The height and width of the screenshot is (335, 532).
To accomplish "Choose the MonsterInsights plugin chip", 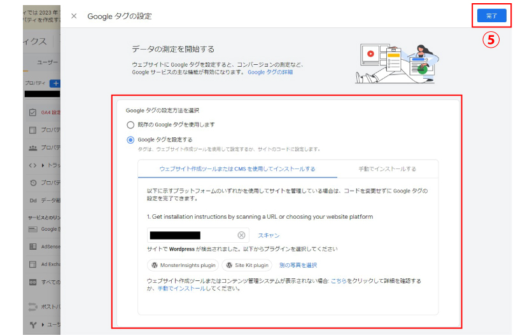I will 183,265.
